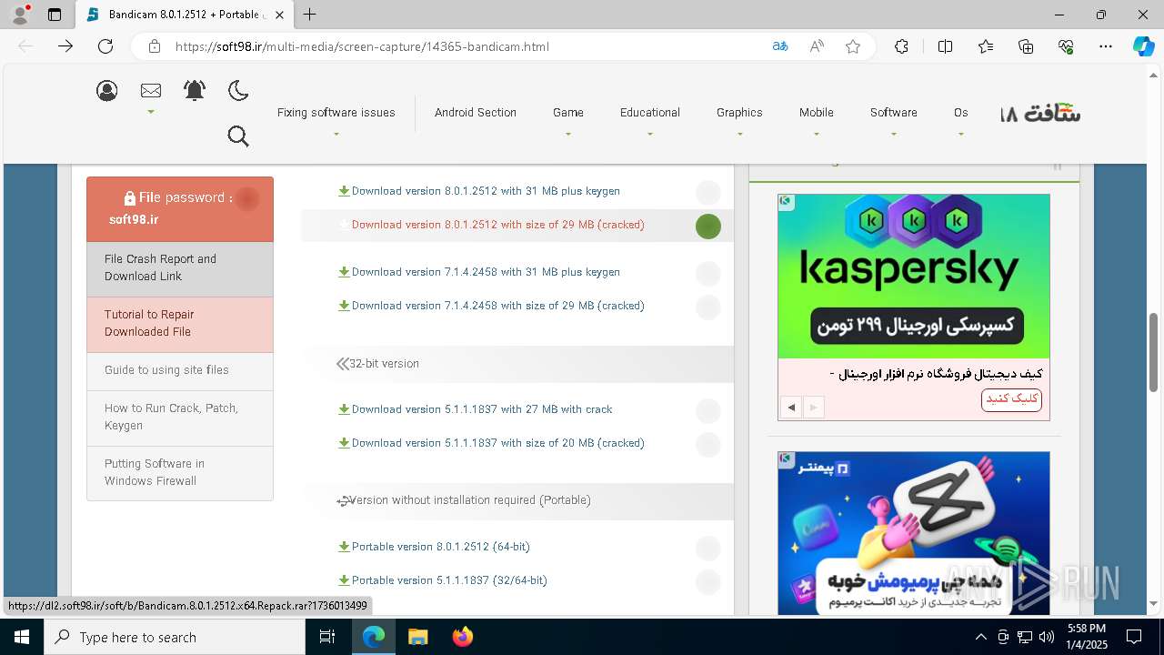The image size is (1164, 655).
Task: Close the Bandicam 8.0.1.2512 tab
Action: click(280, 15)
